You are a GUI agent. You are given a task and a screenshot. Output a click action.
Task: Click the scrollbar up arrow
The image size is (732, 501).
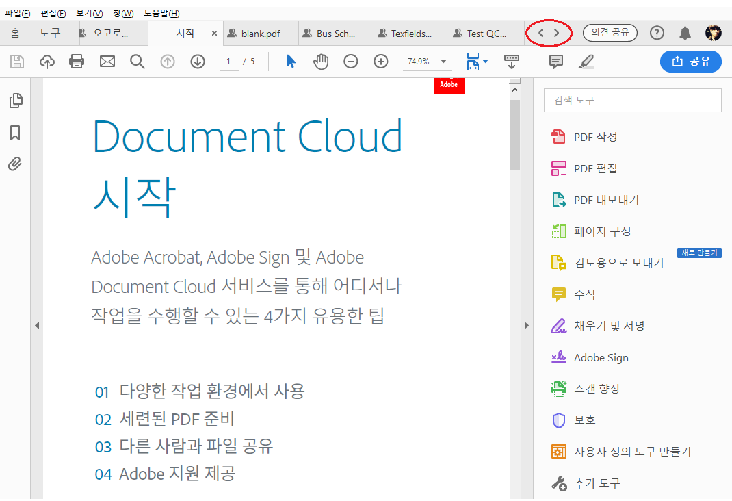tap(514, 89)
